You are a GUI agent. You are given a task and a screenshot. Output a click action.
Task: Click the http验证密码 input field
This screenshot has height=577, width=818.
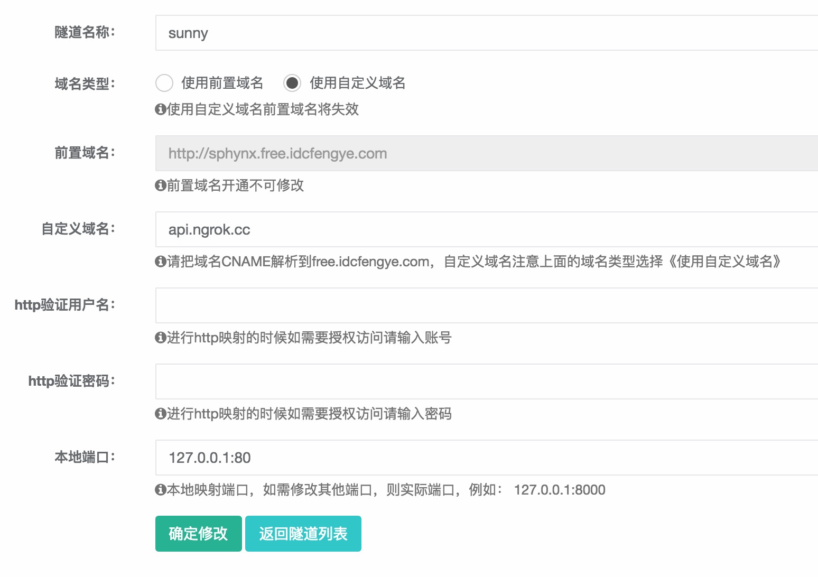(x=487, y=381)
